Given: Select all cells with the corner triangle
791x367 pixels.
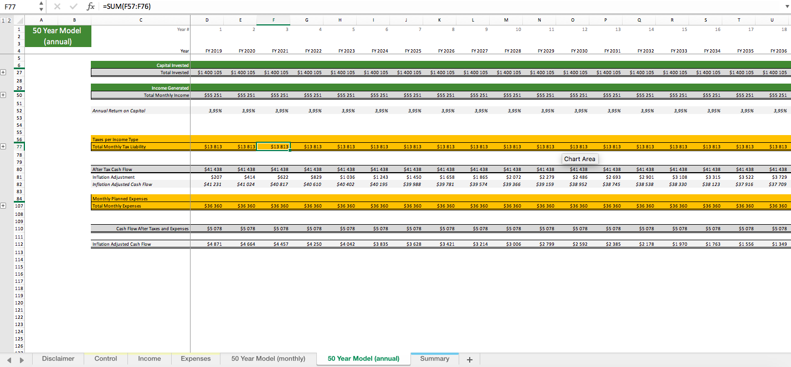Looking at the screenshot, I should pos(19,19).
